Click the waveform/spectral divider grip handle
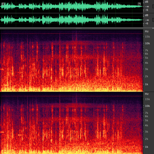154x154 pixels. tap(78, 28)
